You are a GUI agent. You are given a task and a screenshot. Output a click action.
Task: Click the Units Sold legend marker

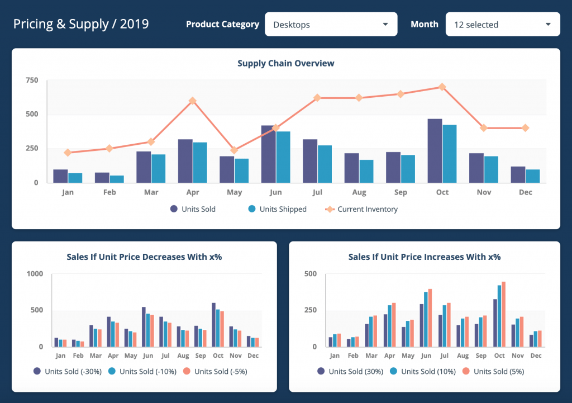[174, 209]
